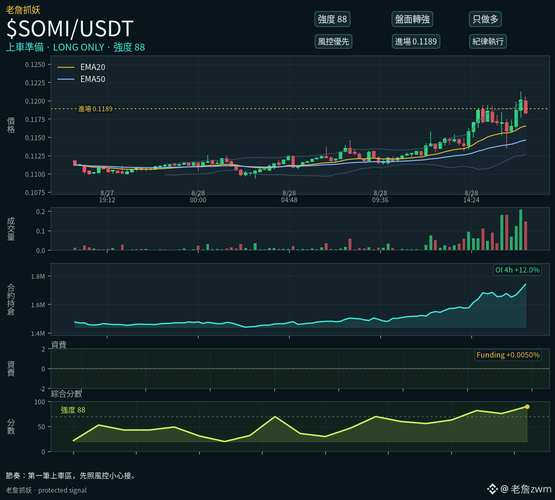Select the 紀律執行 badge
This screenshot has height=500, width=555.
click(x=488, y=41)
